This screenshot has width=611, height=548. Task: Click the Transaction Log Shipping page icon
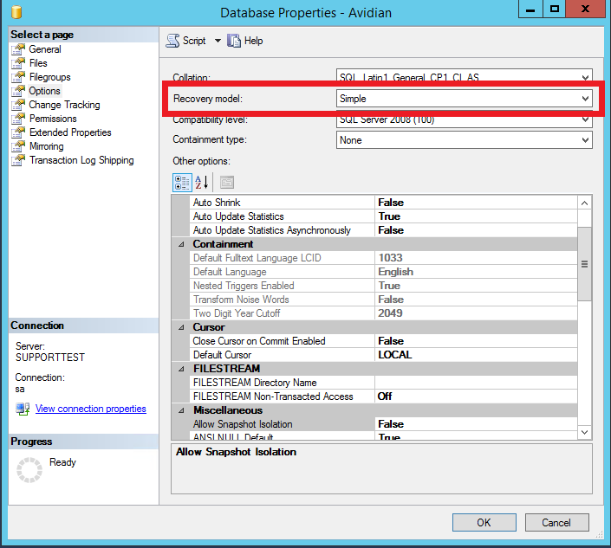[18, 160]
